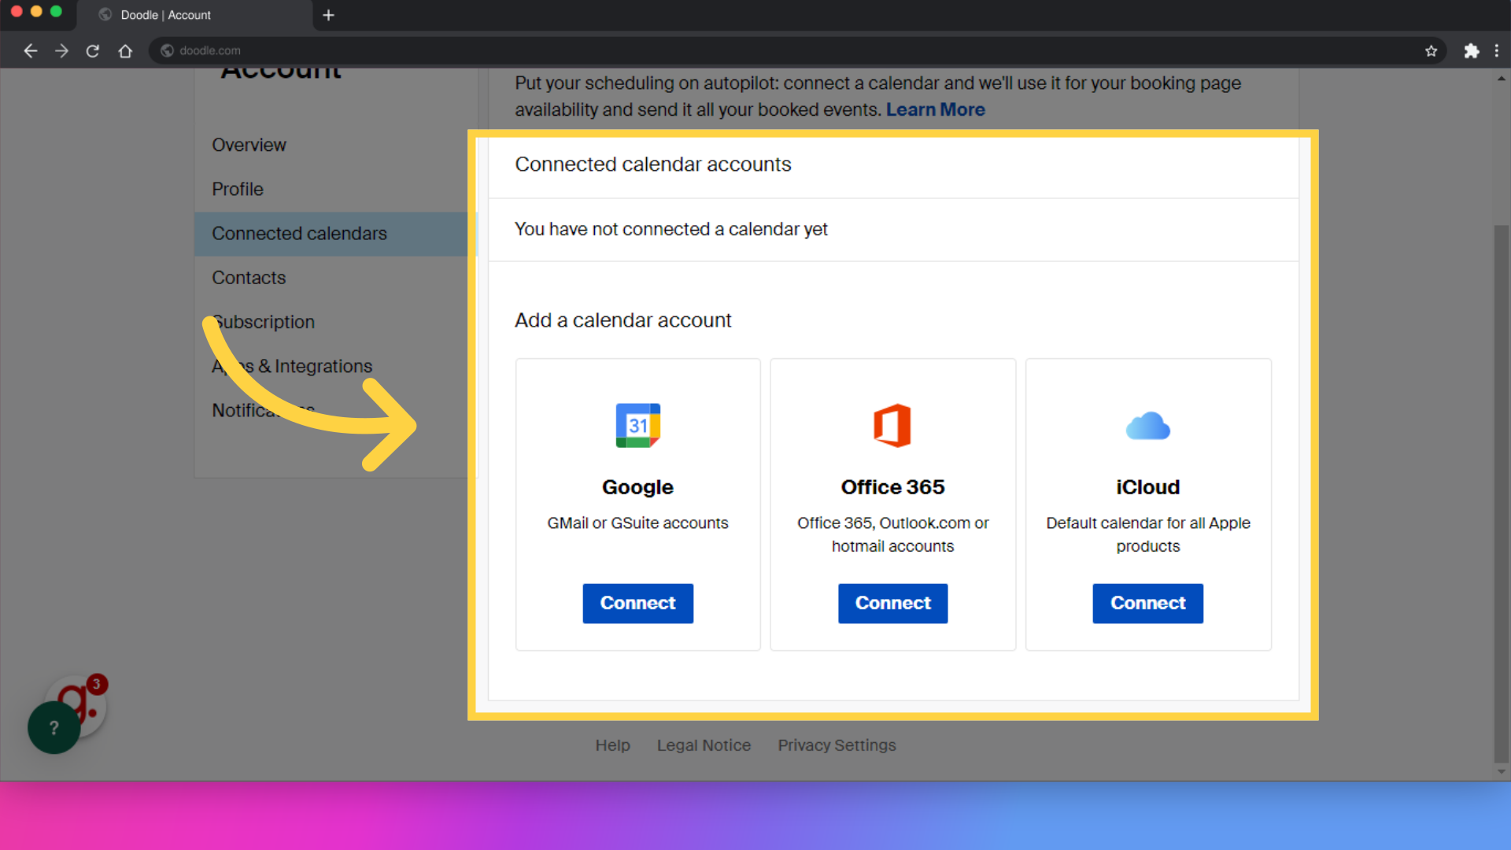The image size is (1511, 850).
Task: Open Privacy Settings footer link
Action: (837, 745)
